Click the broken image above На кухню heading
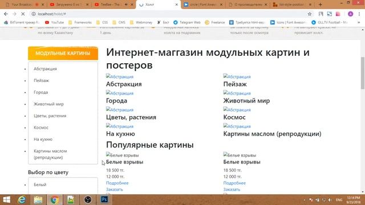 [x=120, y=126]
